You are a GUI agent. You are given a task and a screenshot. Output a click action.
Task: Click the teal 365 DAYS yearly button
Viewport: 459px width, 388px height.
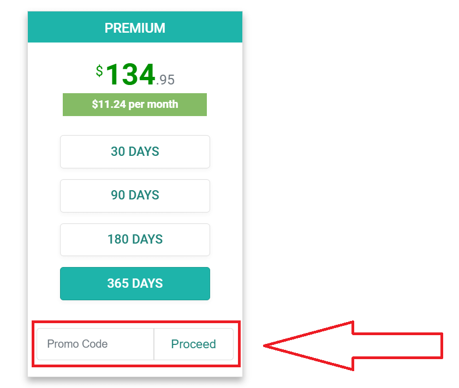[135, 283]
